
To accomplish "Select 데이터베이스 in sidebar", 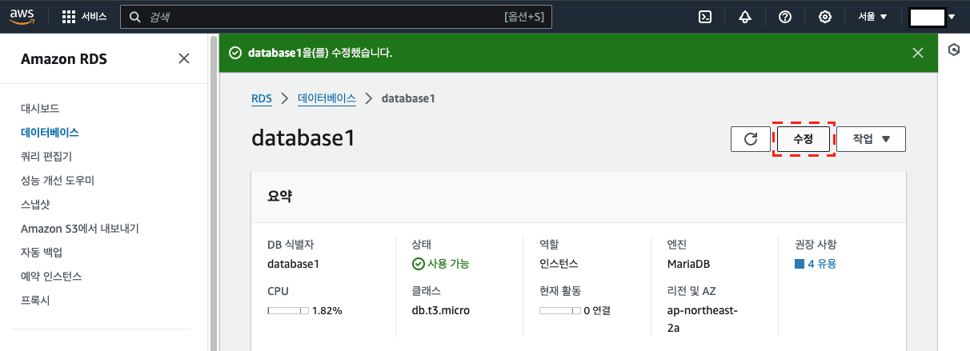I will tap(50, 132).
